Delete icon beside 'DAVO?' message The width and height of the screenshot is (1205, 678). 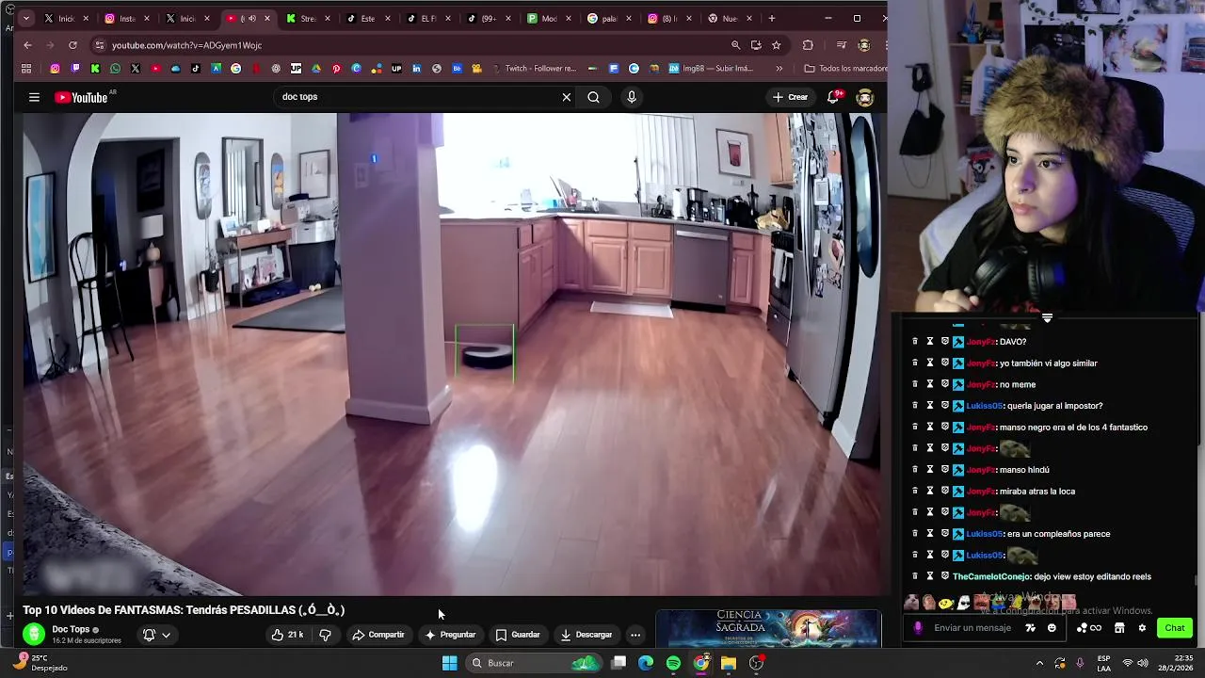(914, 342)
